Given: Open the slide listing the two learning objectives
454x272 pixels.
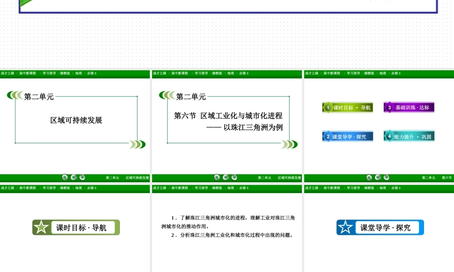Looking at the screenshot, I should click(x=227, y=227).
